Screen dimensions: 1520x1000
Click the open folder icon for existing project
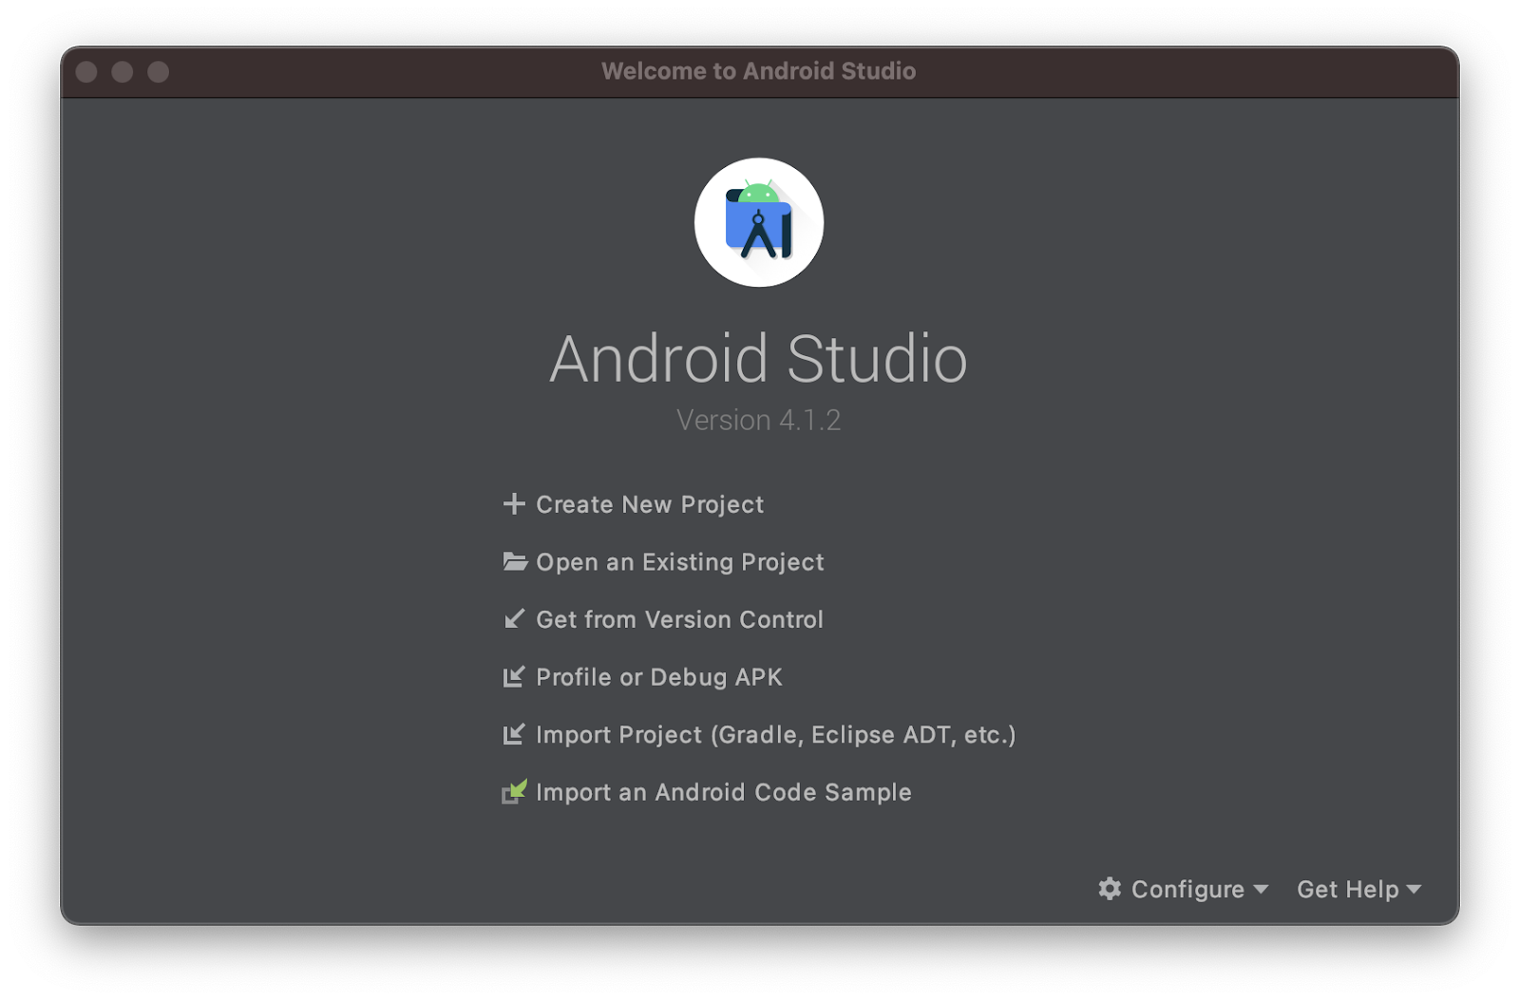[515, 562]
